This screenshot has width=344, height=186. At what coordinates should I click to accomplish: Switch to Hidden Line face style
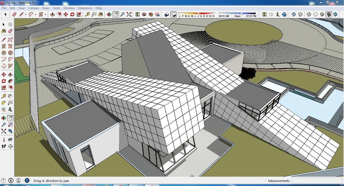(316, 14)
